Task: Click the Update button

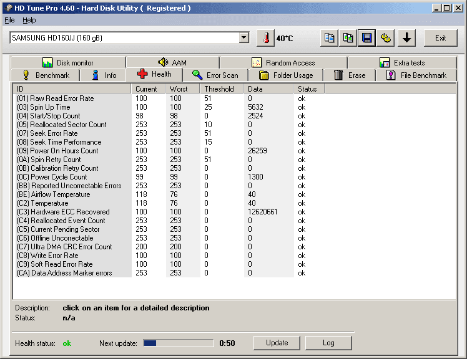Action: click(x=277, y=343)
